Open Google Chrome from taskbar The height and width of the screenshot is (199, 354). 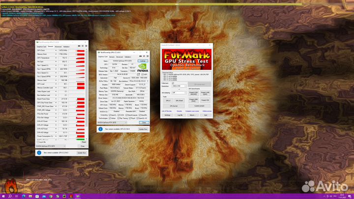coord(51,196)
